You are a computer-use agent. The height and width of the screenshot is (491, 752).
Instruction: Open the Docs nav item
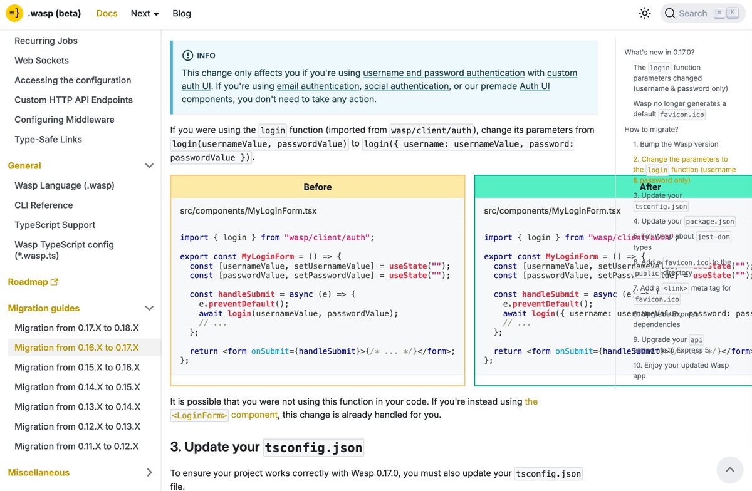[107, 13]
